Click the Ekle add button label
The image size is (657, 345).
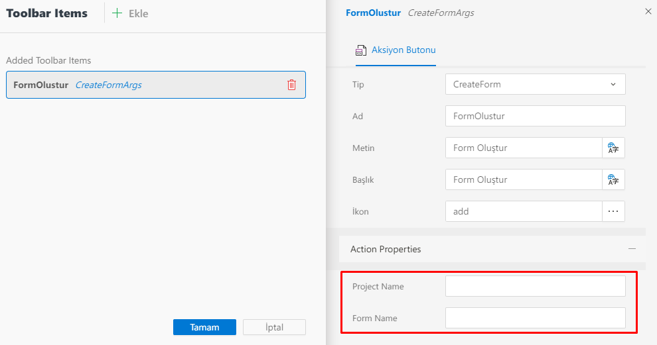(138, 13)
